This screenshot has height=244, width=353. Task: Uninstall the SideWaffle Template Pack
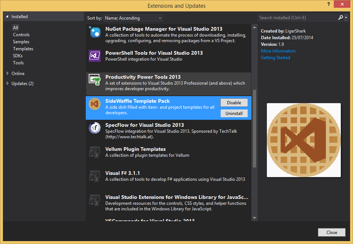[234, 113]
